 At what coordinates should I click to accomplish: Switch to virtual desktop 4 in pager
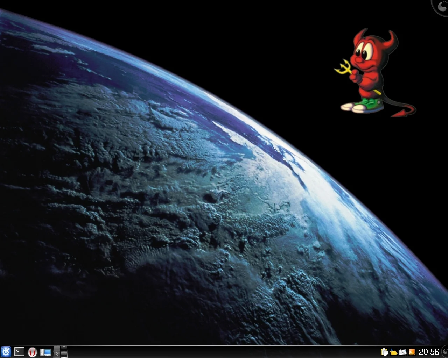pyautogui.click(x=64, y=355)
